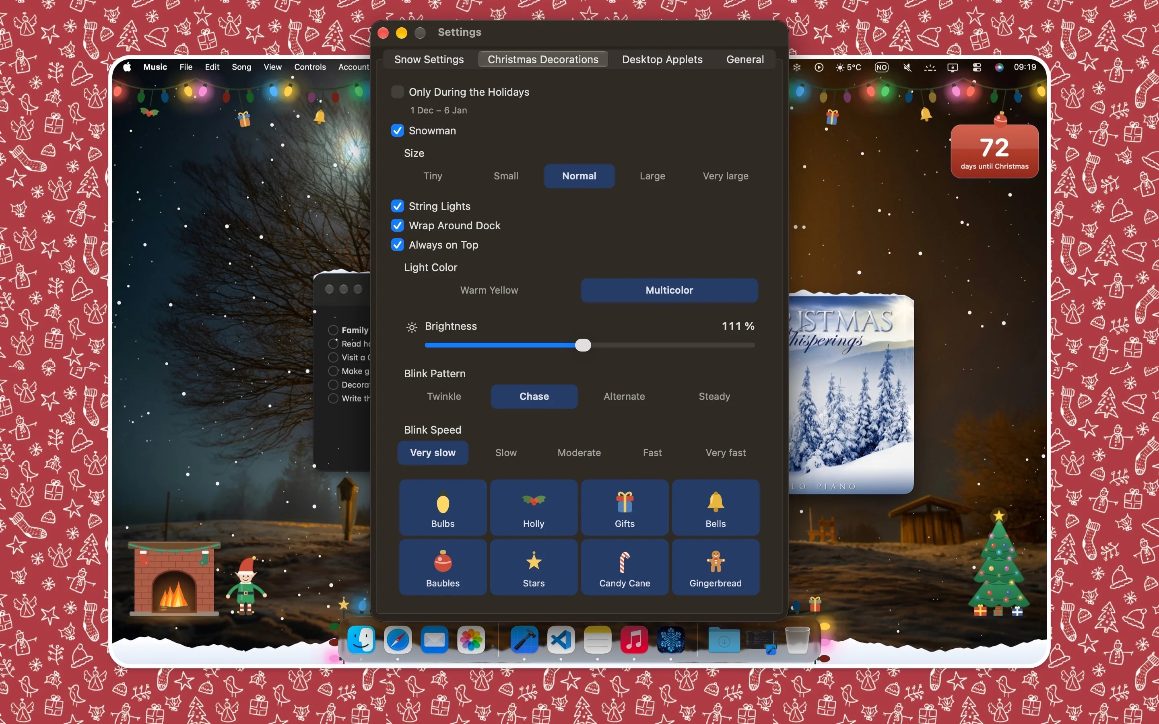
Task: Select the Bulbs decoration tile
Action: 443,508
